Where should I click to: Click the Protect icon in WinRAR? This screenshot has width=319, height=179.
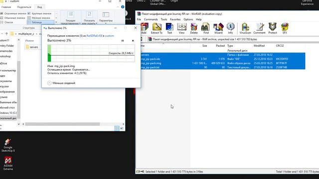(x=273, y=28)
